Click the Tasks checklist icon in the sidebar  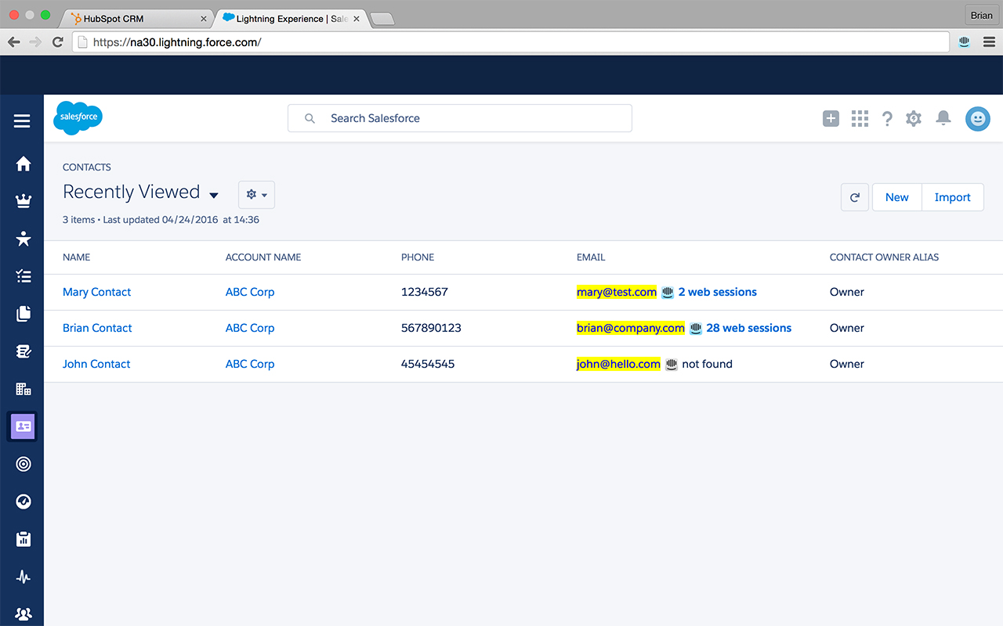[22, 276]
